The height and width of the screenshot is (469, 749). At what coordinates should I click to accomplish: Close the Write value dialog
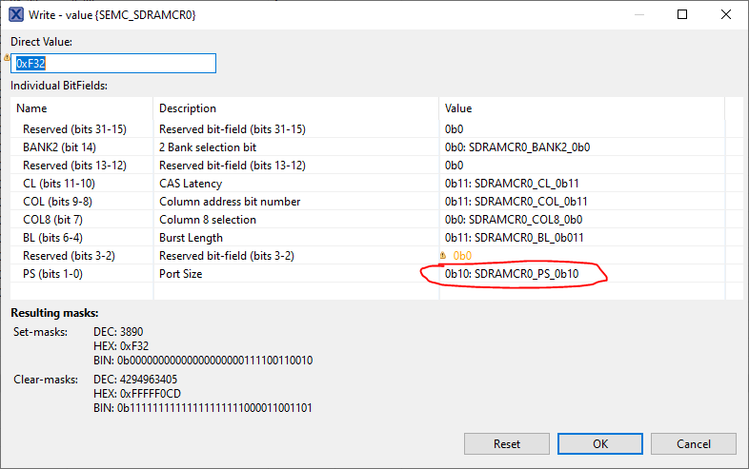pos(726,15)
